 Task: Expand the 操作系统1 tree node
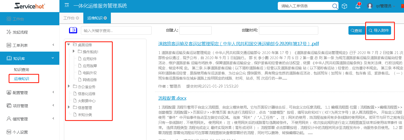(74, 52)
